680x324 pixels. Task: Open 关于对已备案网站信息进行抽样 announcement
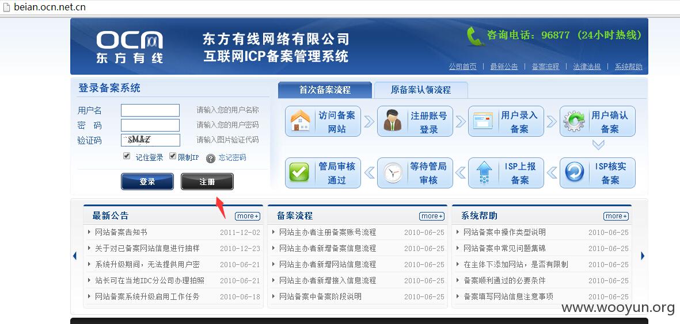147,248
